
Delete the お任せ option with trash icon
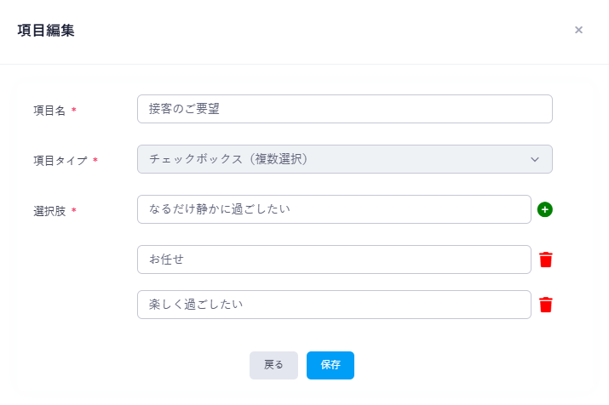coord(546,260)
